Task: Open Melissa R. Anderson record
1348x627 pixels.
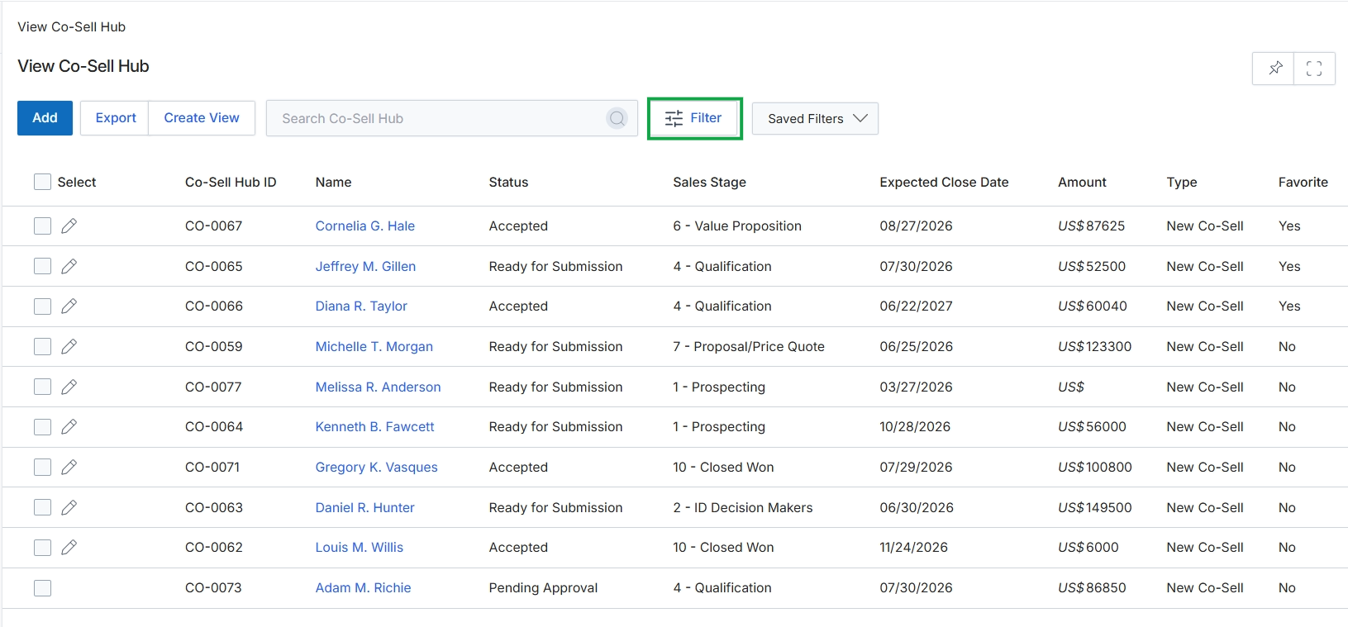Action: click(x=378, y=387)
